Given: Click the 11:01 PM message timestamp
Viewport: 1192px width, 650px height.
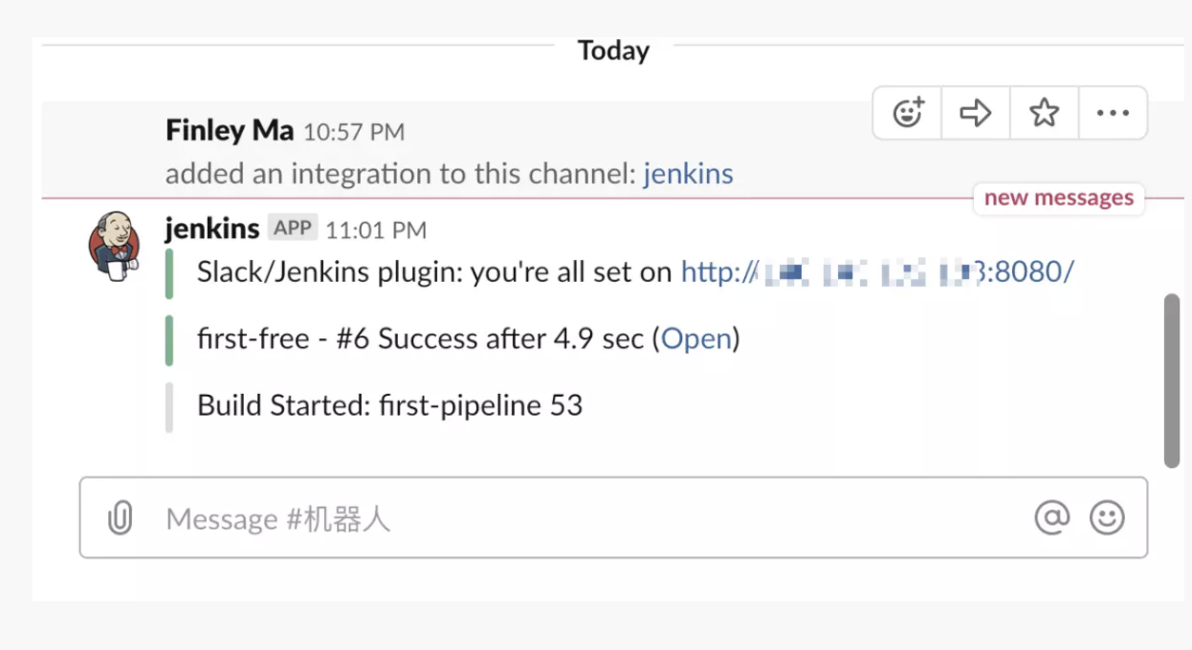Looking at the screenshot, I should (x=376, y=229).
